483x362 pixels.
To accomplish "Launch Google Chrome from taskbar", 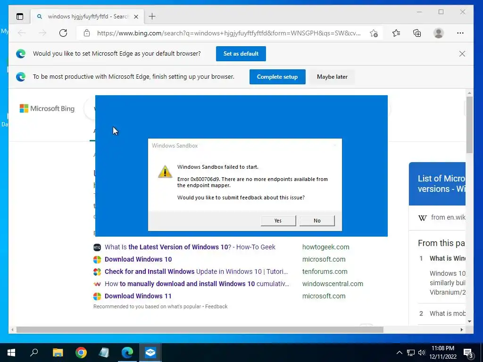I will coord(81,353).
